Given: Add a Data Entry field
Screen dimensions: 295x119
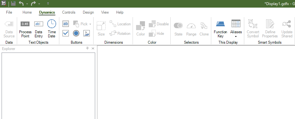Looking at the screenshot, I should tap(39, 28).
